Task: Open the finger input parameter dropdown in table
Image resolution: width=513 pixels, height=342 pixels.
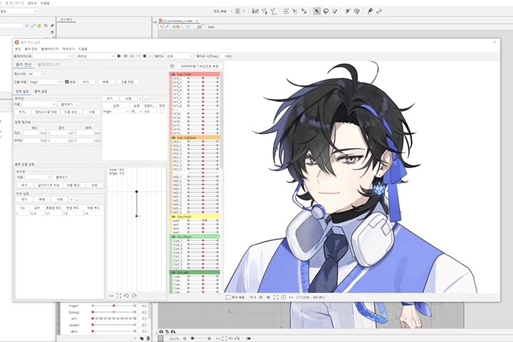Action: pos(116,112)
